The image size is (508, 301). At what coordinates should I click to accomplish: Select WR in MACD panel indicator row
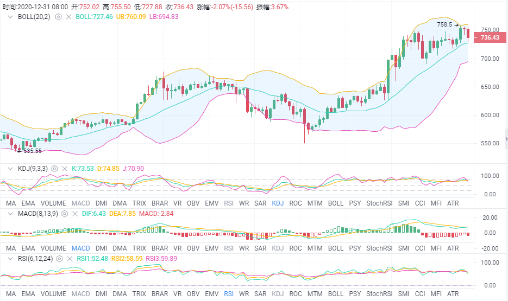[x=244, y=248]
